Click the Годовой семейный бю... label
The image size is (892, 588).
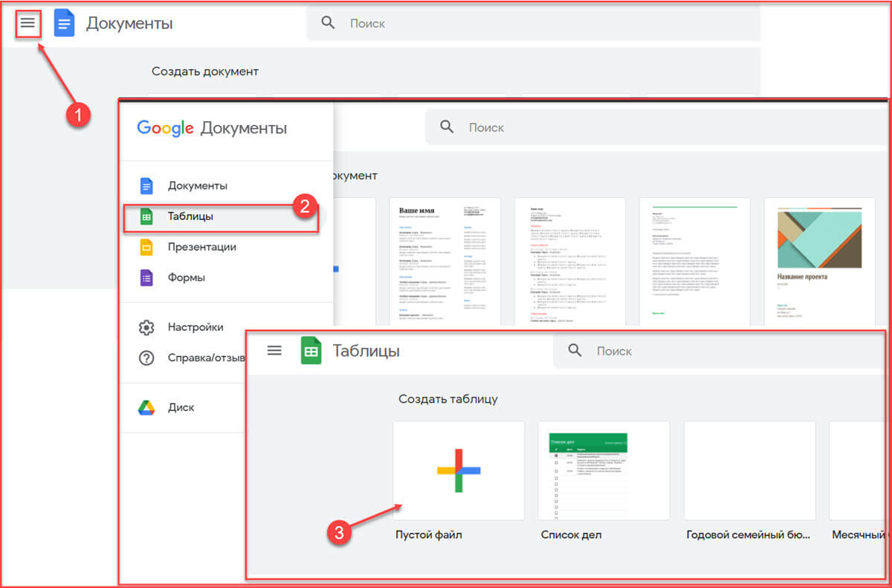(x=748, y=534)
